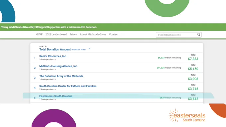Click the $3,642 total for Easterseals
Screen dimensions: 226x127
(x=193, y=99)
